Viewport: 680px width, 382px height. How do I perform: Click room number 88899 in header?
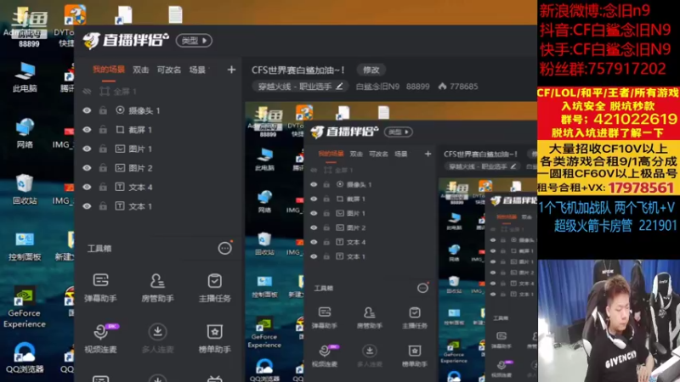(417, 87)
